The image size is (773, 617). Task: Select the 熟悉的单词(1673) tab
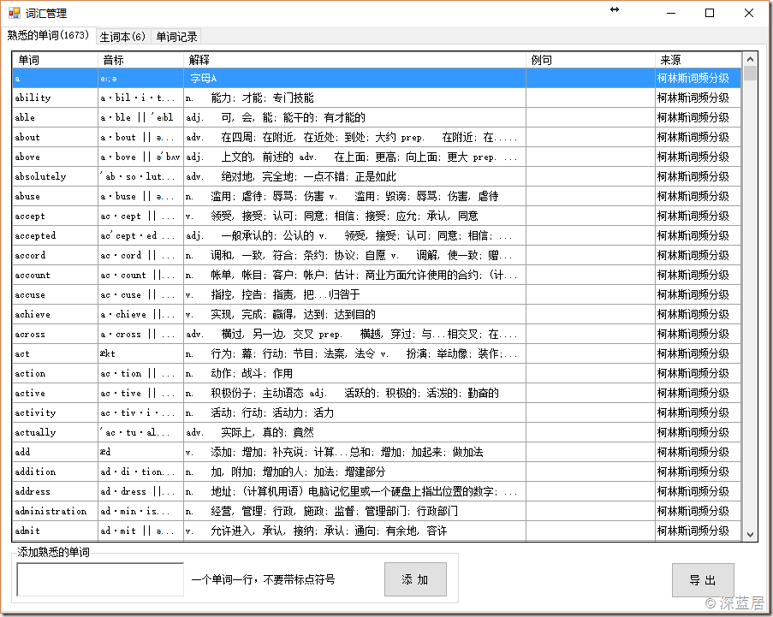click(48, 35)
